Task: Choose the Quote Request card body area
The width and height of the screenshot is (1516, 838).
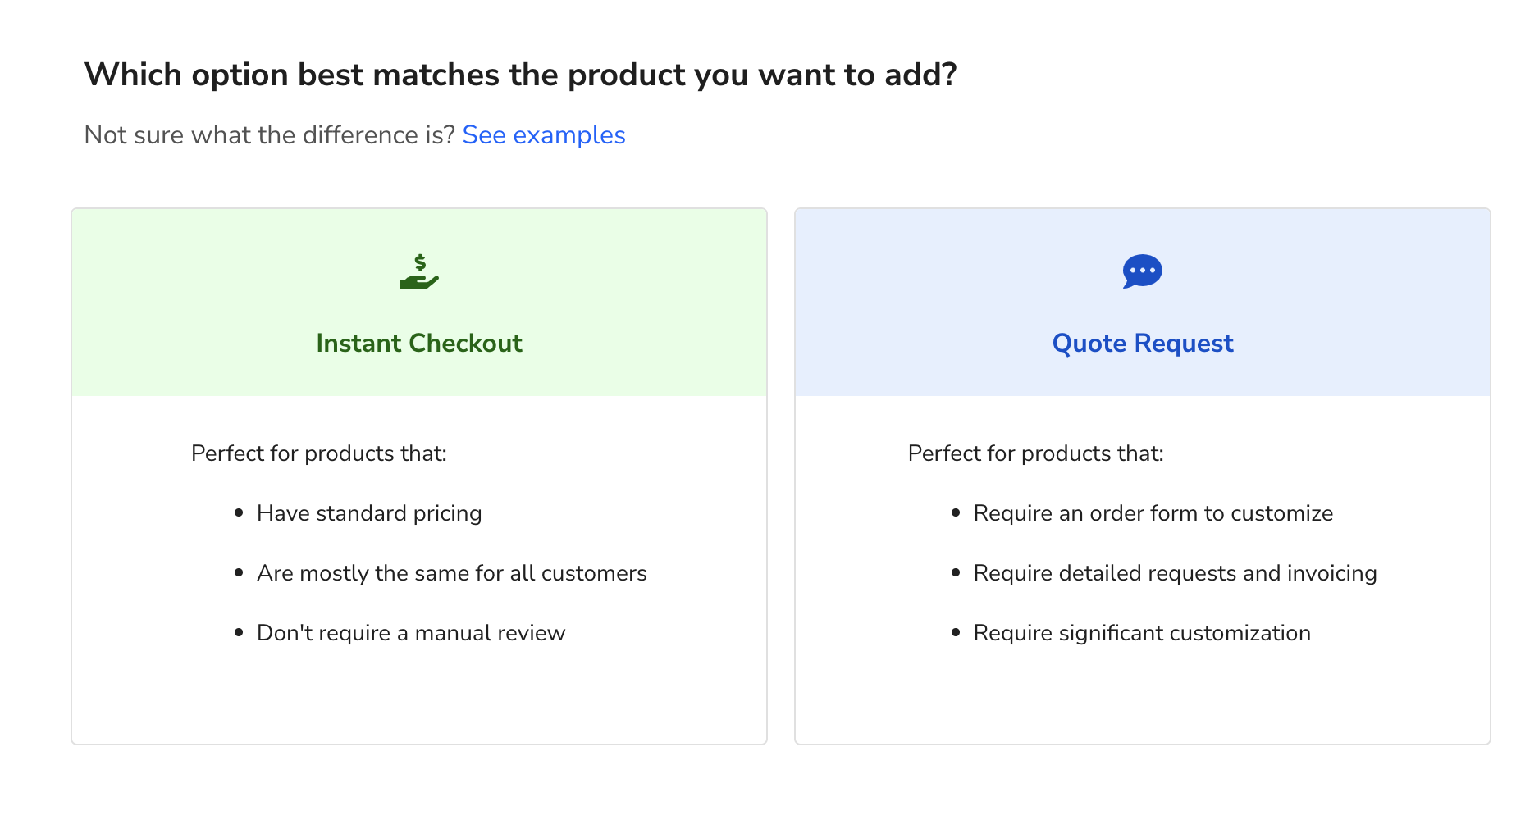Action: coord(1143,570)
